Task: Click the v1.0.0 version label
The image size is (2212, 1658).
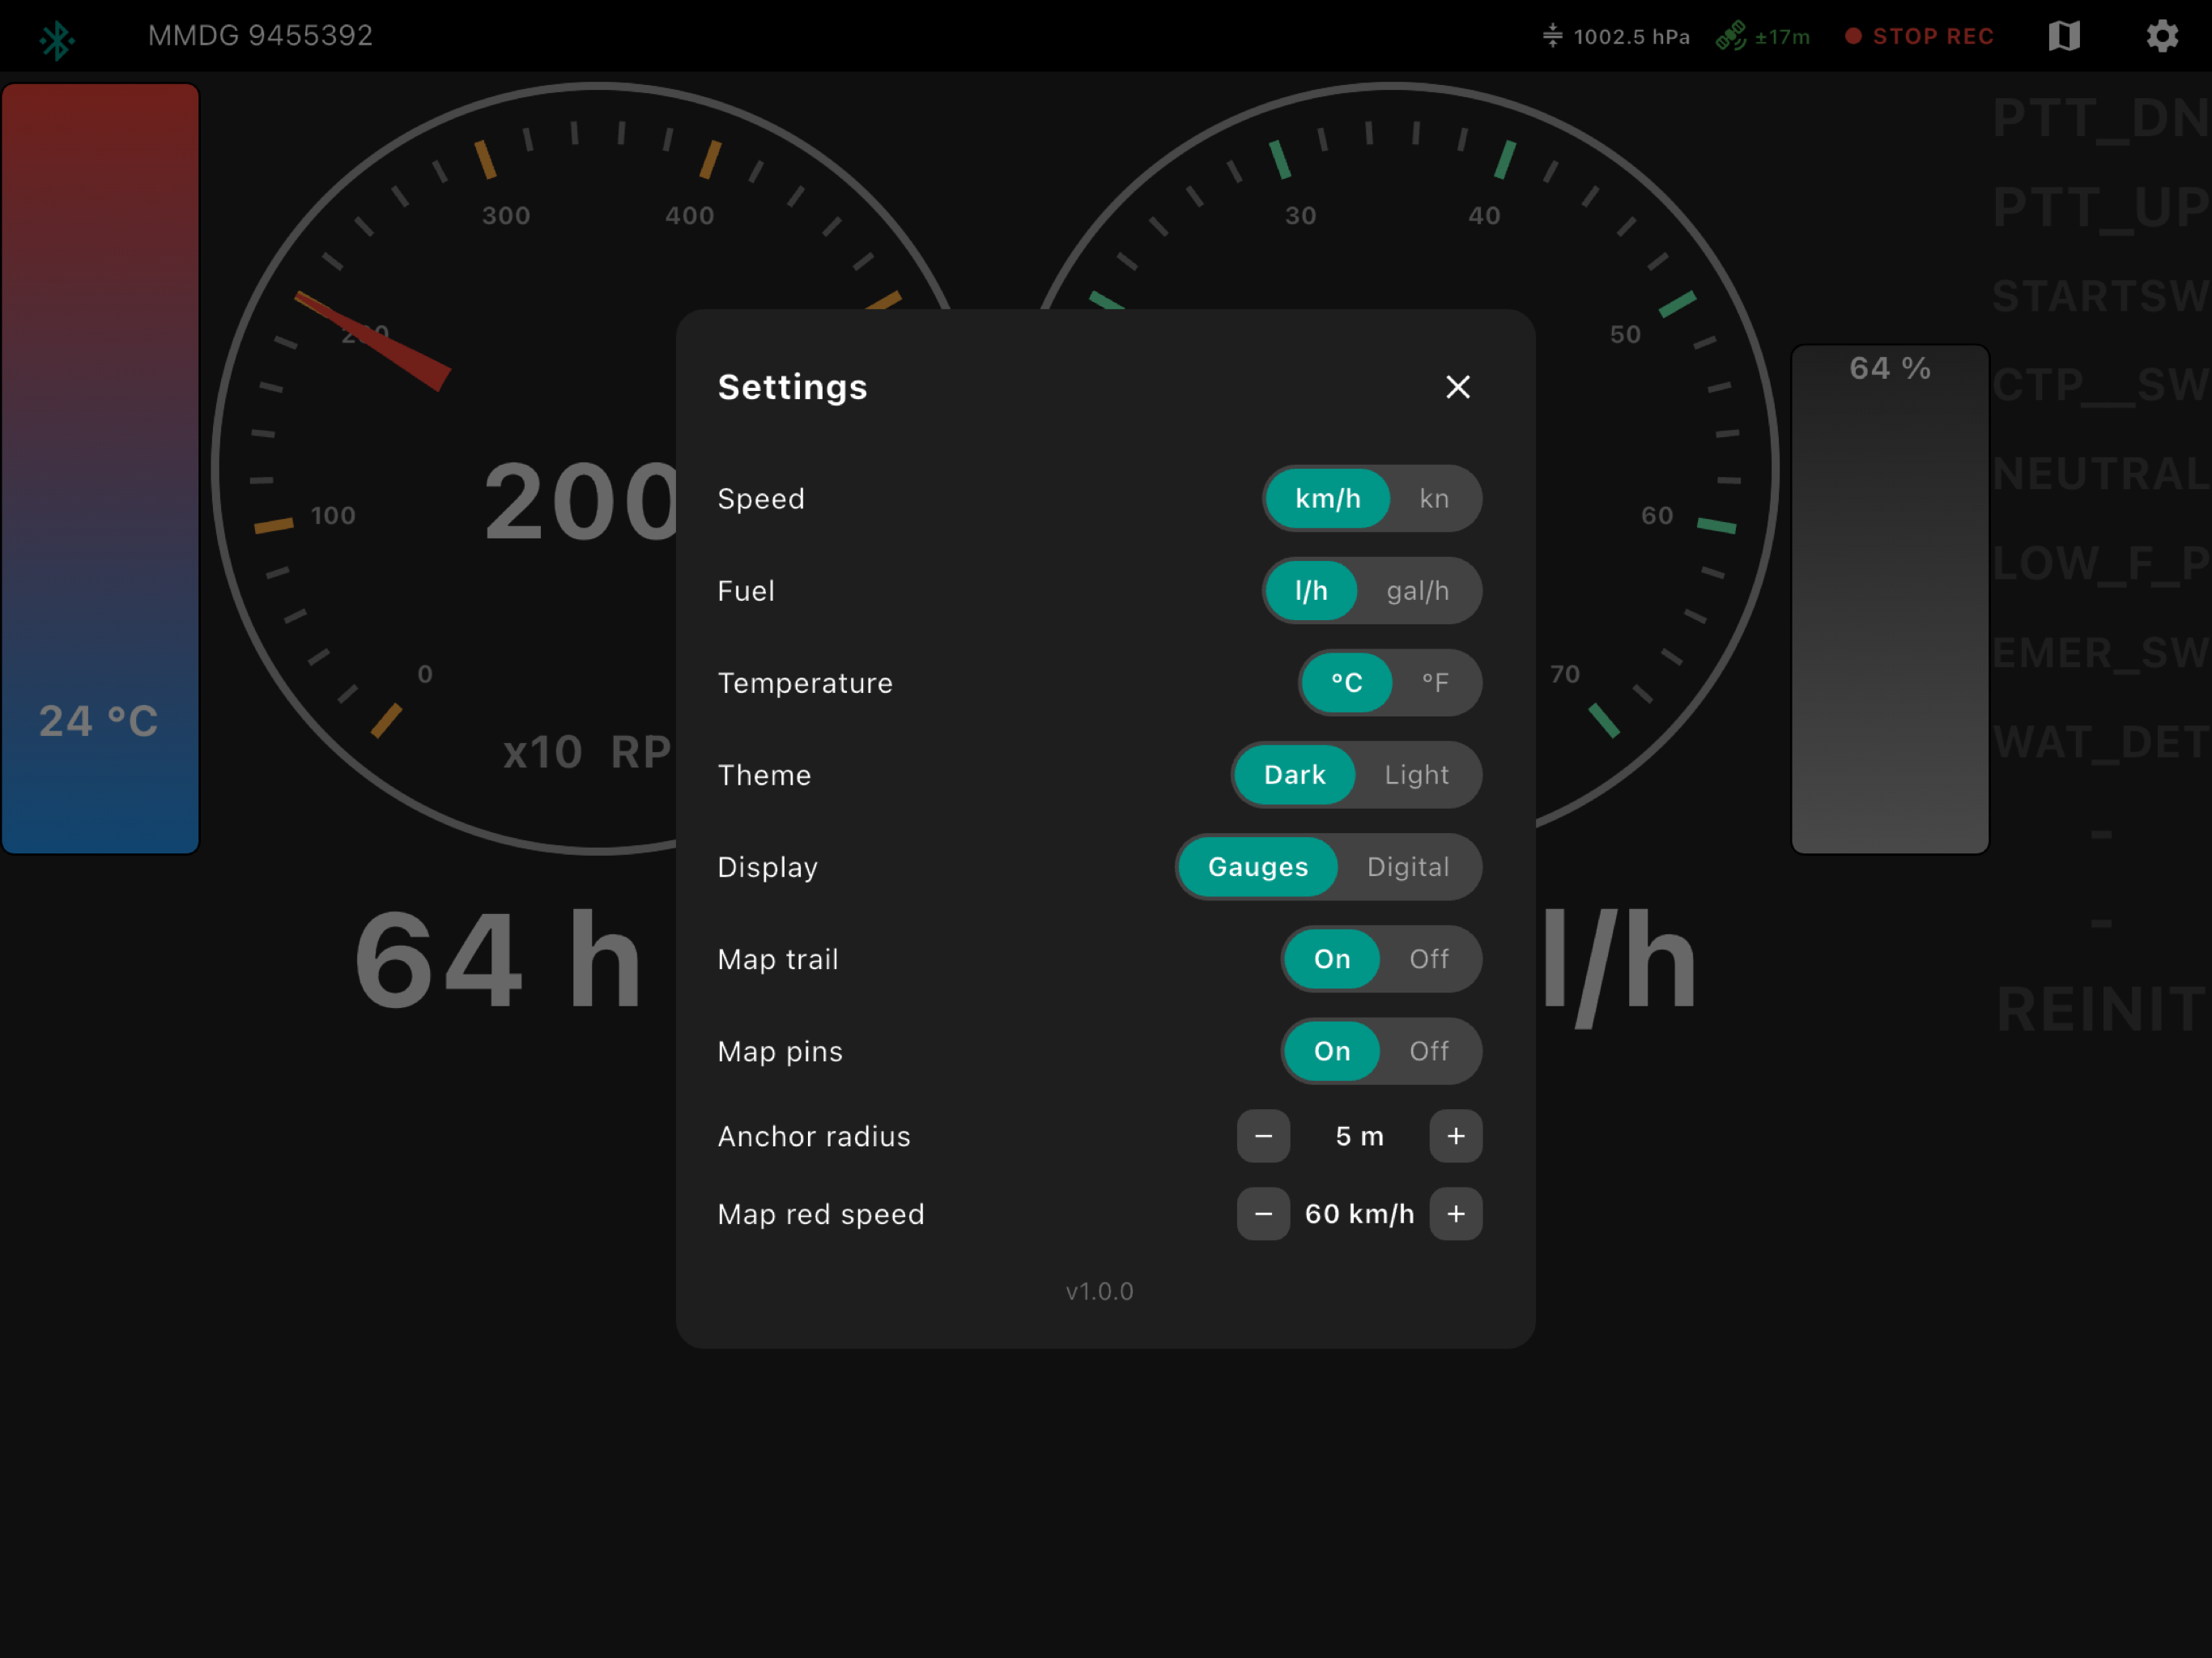Action: (x=1099, y=1291)
